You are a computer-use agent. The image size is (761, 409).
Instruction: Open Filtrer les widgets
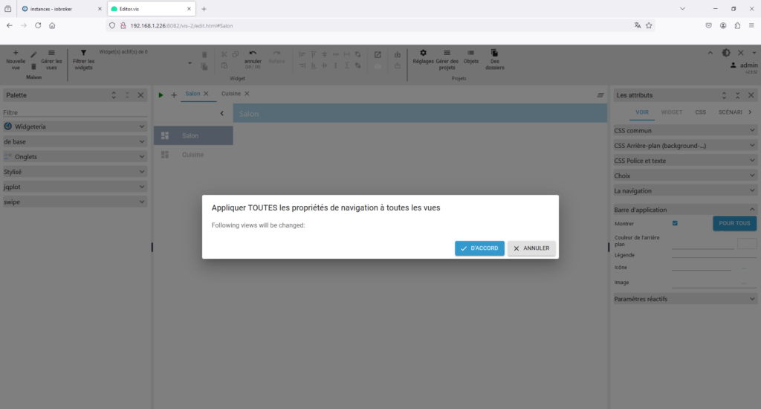83,59
